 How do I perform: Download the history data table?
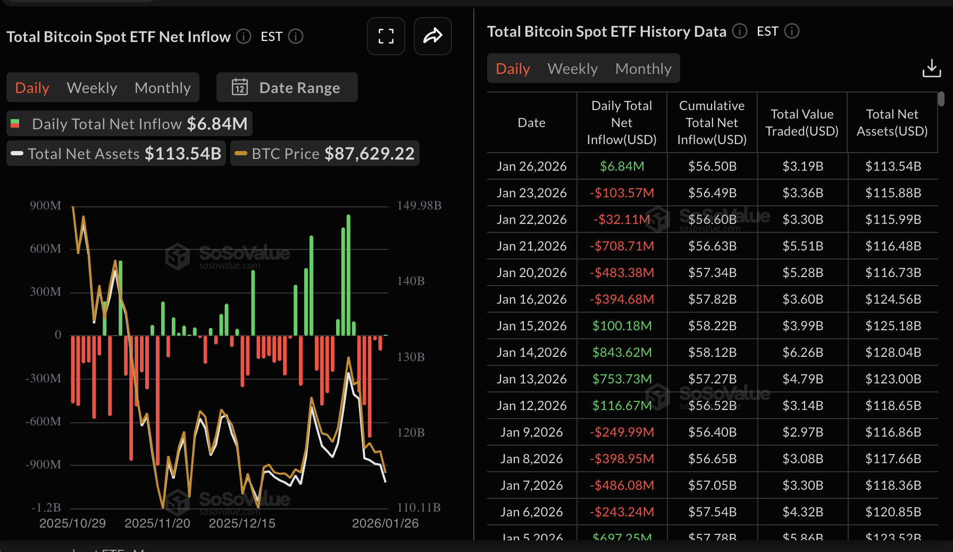[931, 69]
